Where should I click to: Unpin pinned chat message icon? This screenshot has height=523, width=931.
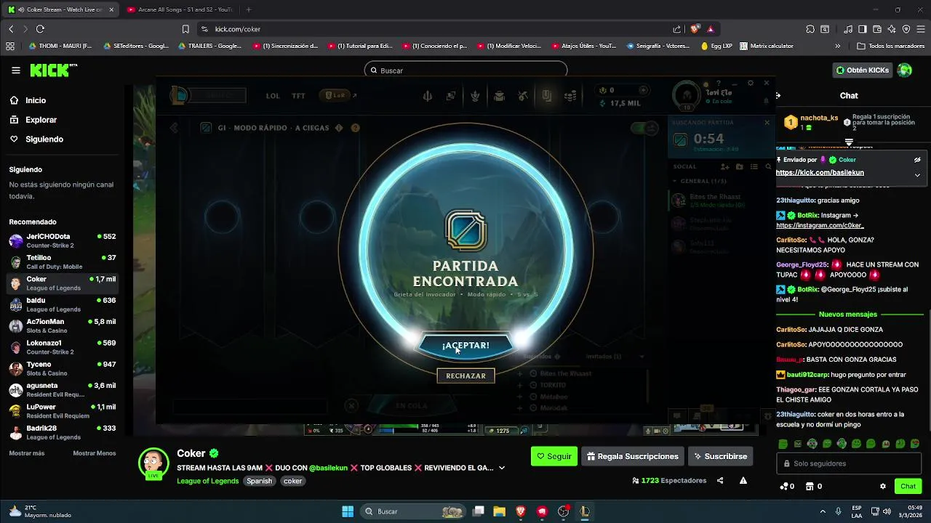917,160
